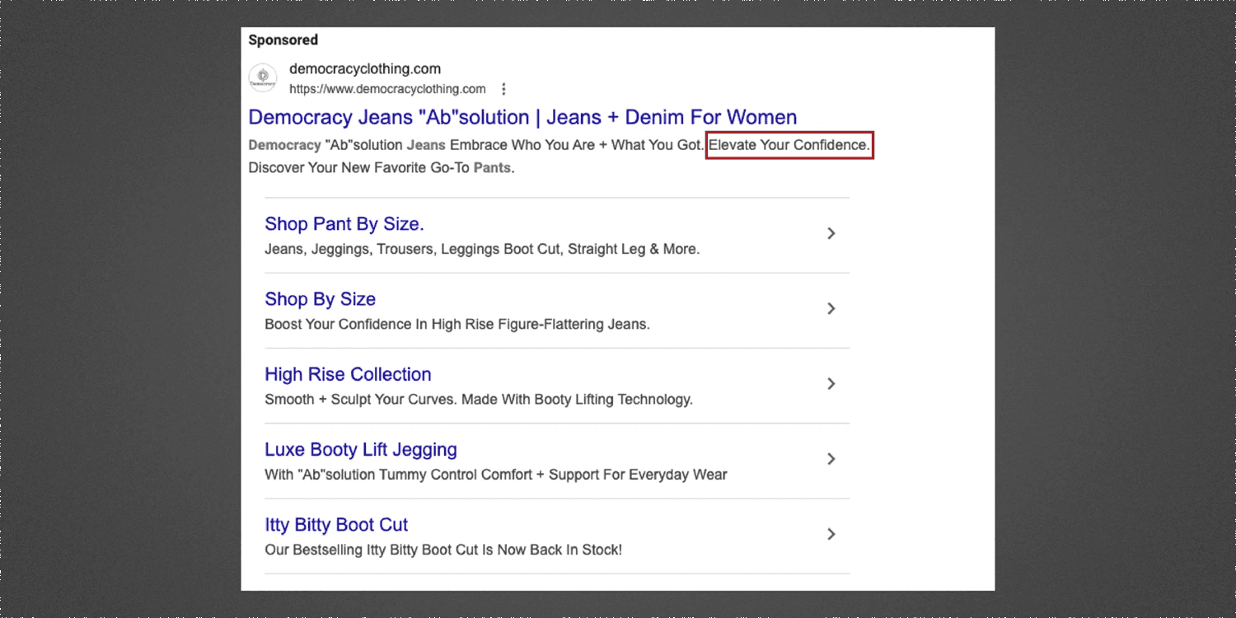Expand chevron on High Rise Collection row
Image resolution: width=1236 pixels, height=618 pixels.
tap(831, 383)
